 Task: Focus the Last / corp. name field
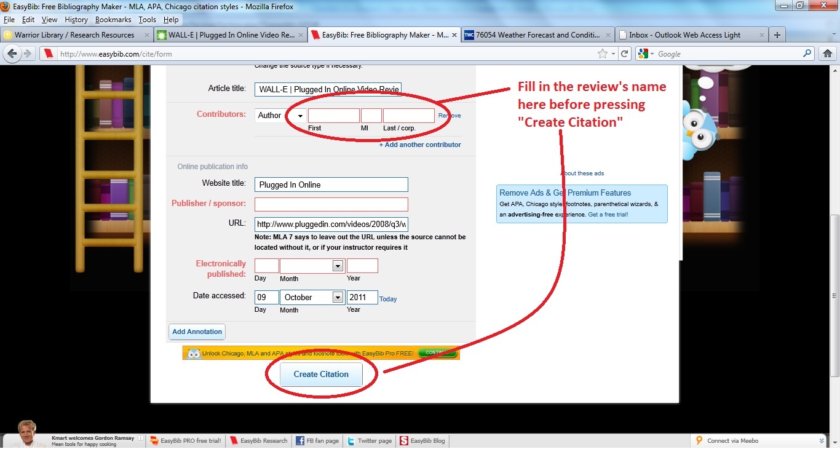tap(409, 116)
